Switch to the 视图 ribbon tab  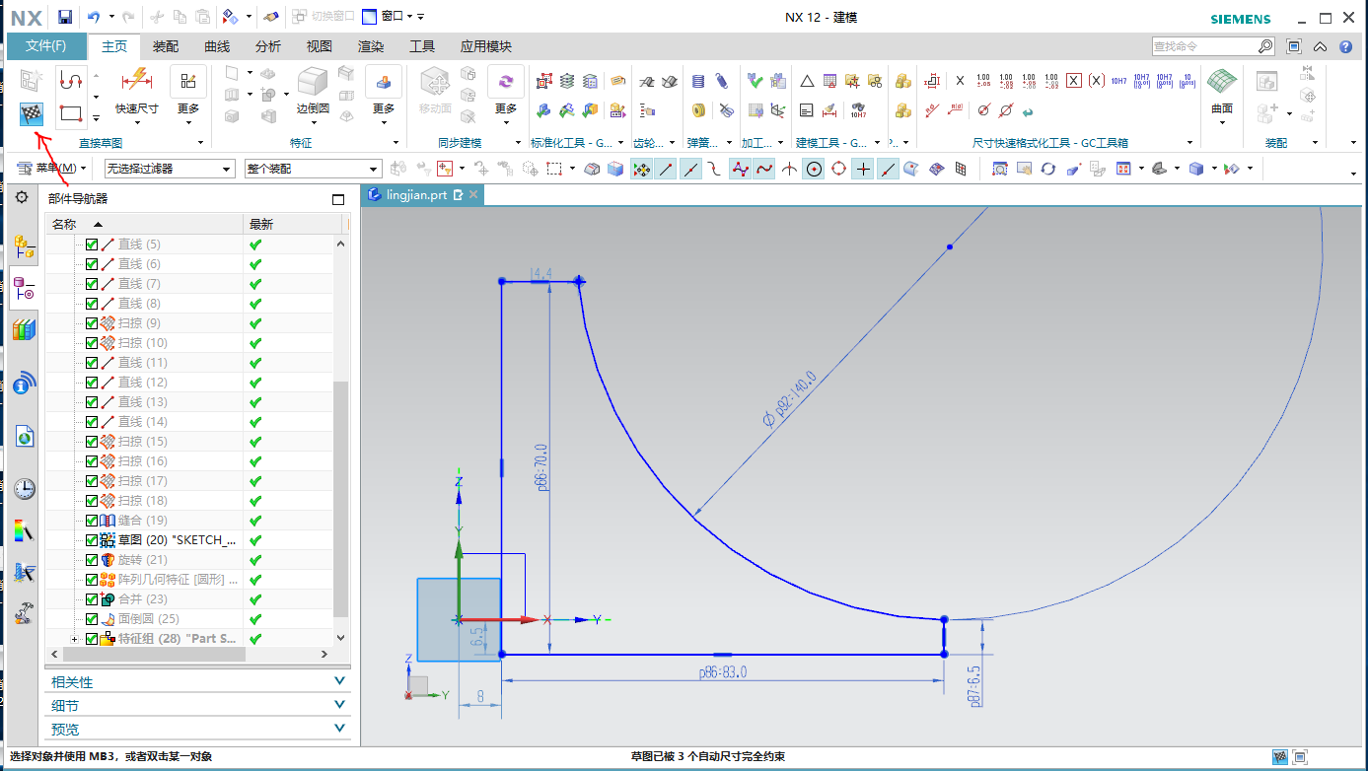tap(320, 46)
